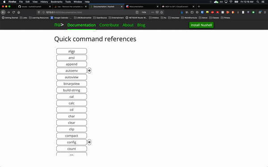Click the char command button
This screenshot has height=167, width=268.
(x=71, y=116)
